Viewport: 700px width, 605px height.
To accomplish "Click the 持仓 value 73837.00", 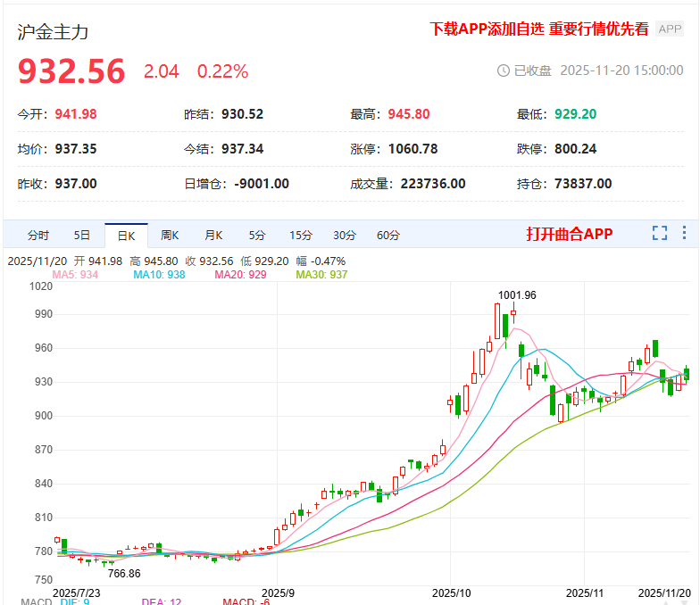I will (583, 184).
